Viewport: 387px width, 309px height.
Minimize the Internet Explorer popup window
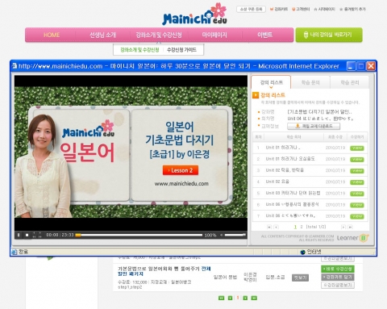pos(351,66)
